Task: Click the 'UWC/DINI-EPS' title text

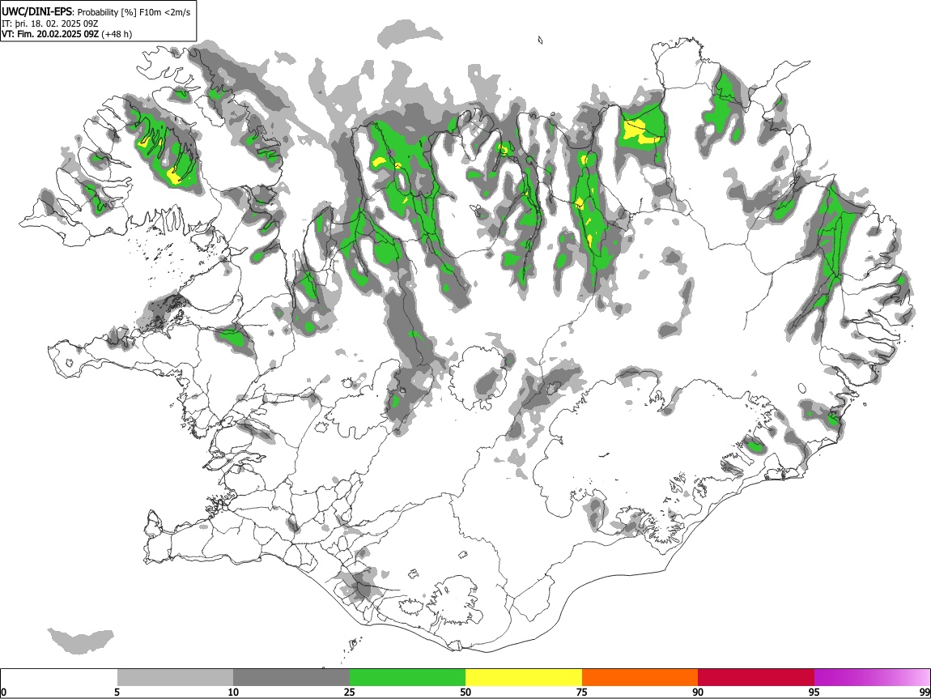Action: 37,12
